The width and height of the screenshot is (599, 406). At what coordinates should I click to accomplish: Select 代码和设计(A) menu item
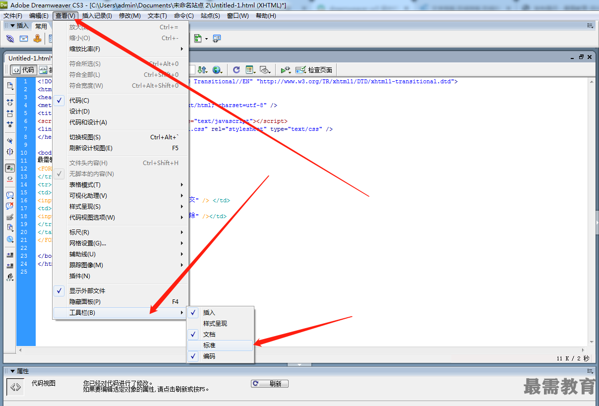pos(120,122)
